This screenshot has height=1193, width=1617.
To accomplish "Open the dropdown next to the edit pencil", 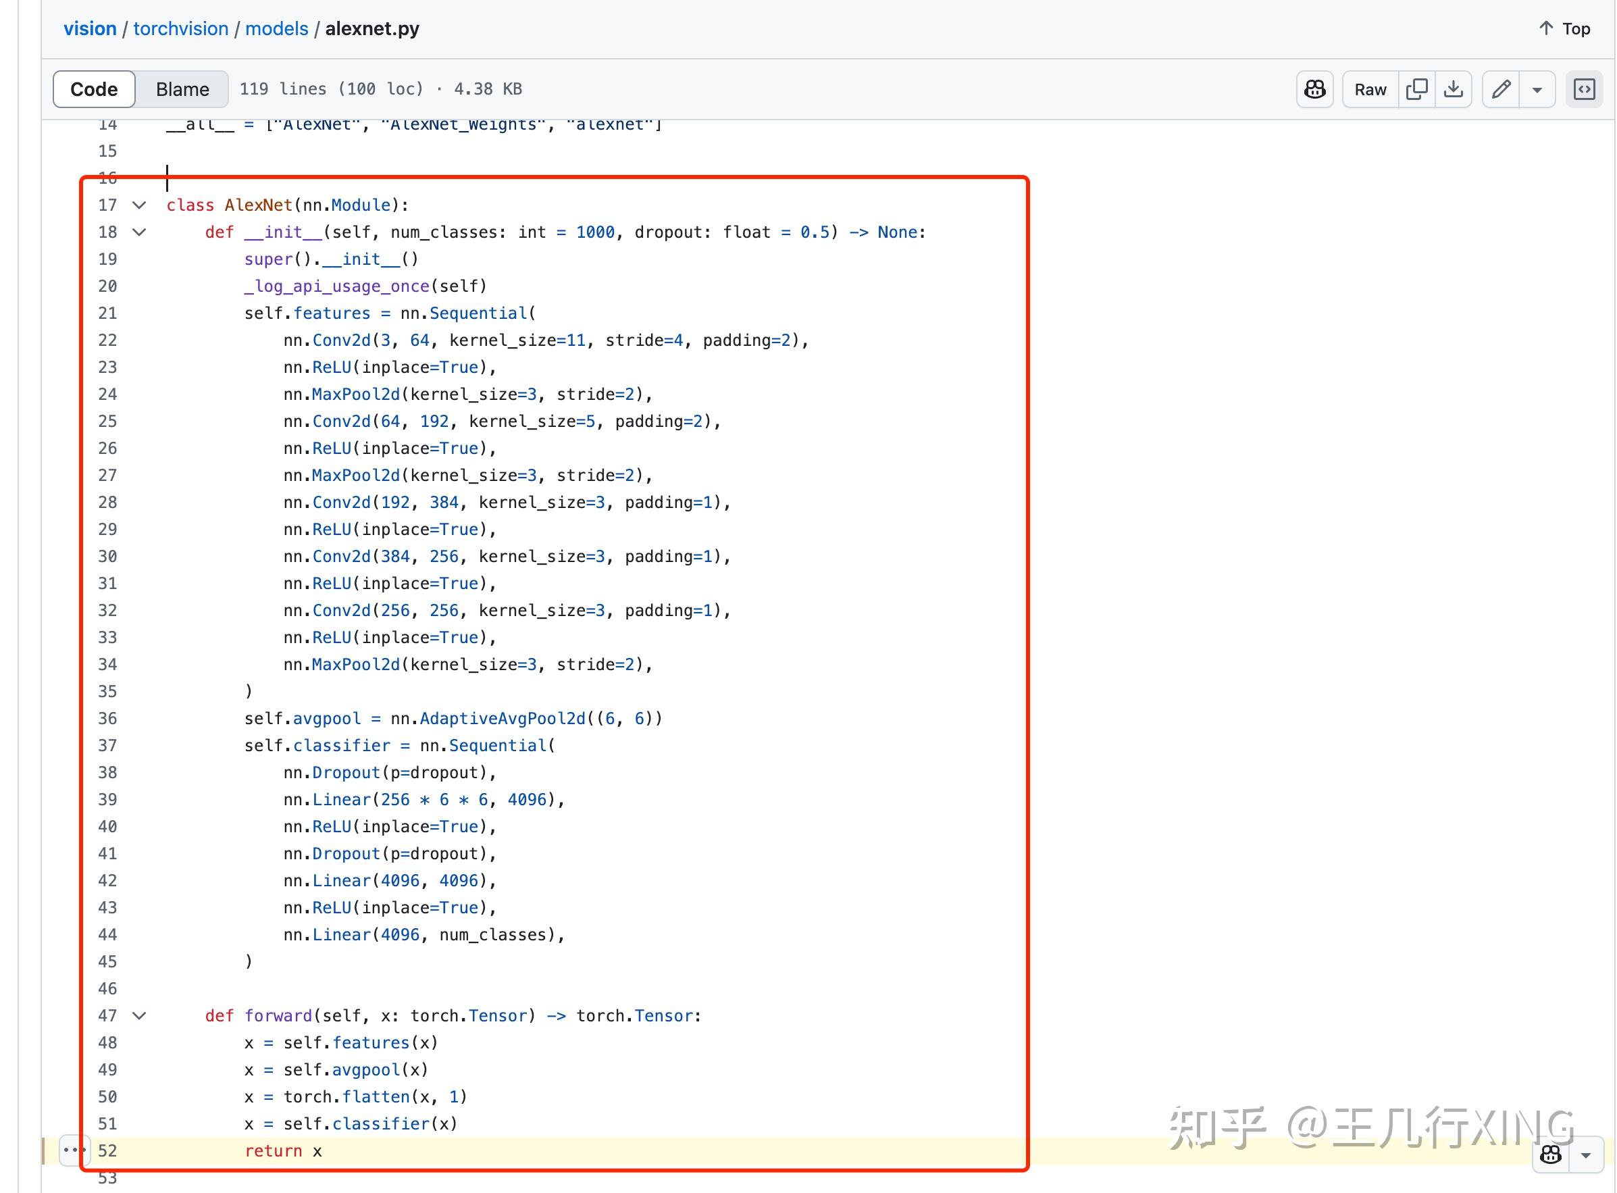I will tap(1537, 88).
